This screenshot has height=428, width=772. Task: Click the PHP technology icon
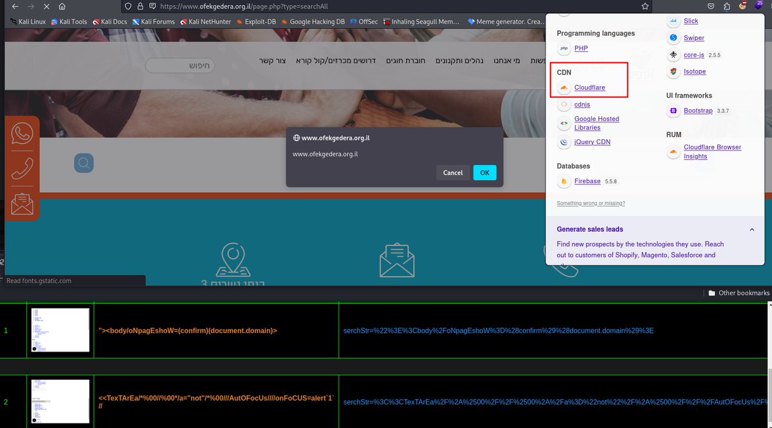pyautogui.click(x=564, y=48)
